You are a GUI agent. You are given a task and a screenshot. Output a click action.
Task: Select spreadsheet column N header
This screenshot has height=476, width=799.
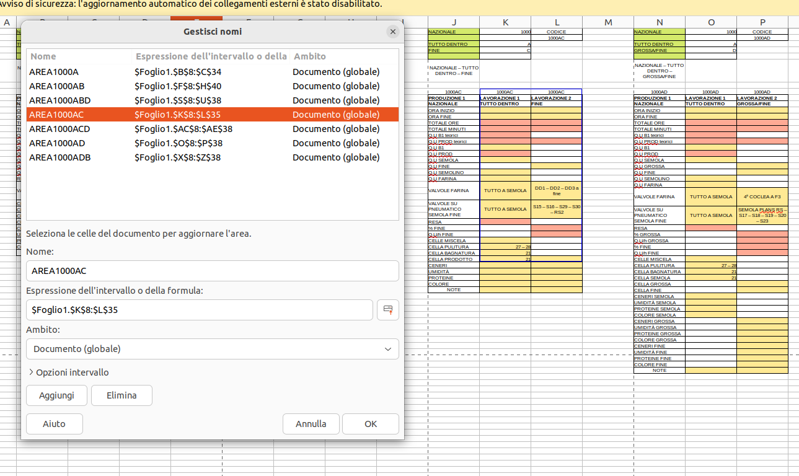660,22
